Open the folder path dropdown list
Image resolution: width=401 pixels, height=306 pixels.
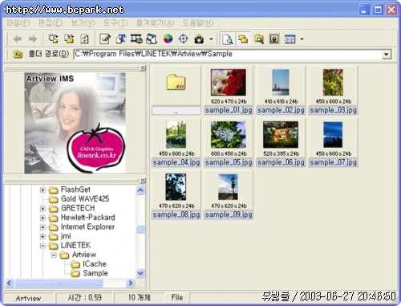pyautogui.click(x=386, y=55)
